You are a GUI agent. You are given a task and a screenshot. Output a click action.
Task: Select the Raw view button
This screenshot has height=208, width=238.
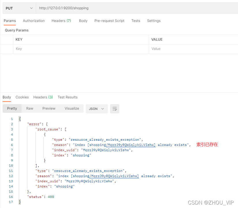[x=30, y=108]
